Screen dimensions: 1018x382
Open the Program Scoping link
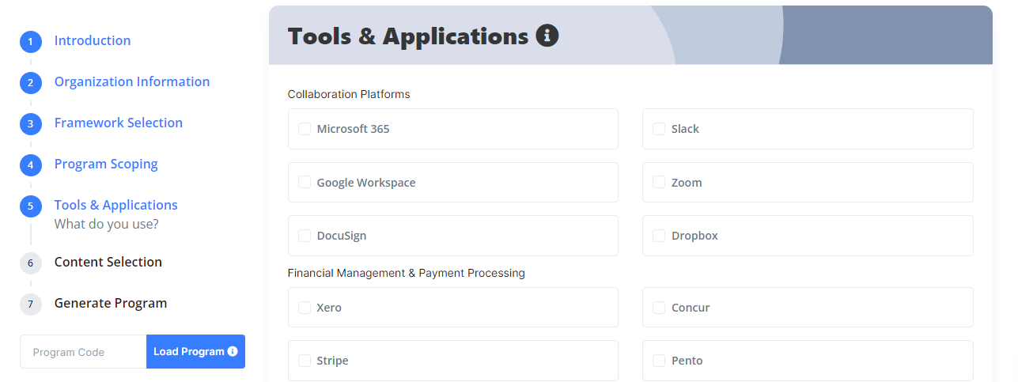pos(106,164)
